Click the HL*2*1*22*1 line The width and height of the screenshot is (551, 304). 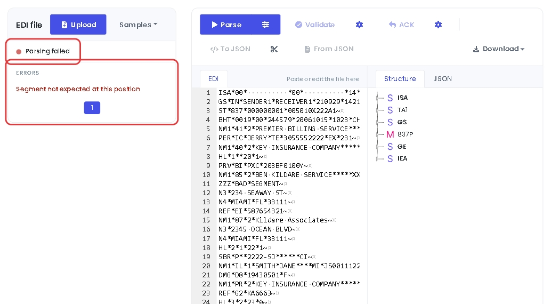pos(245,247)
